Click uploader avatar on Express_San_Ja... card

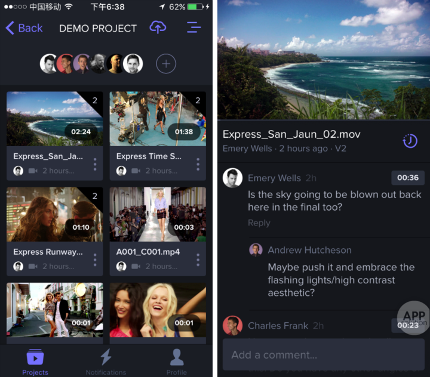(x=19, y=171)
